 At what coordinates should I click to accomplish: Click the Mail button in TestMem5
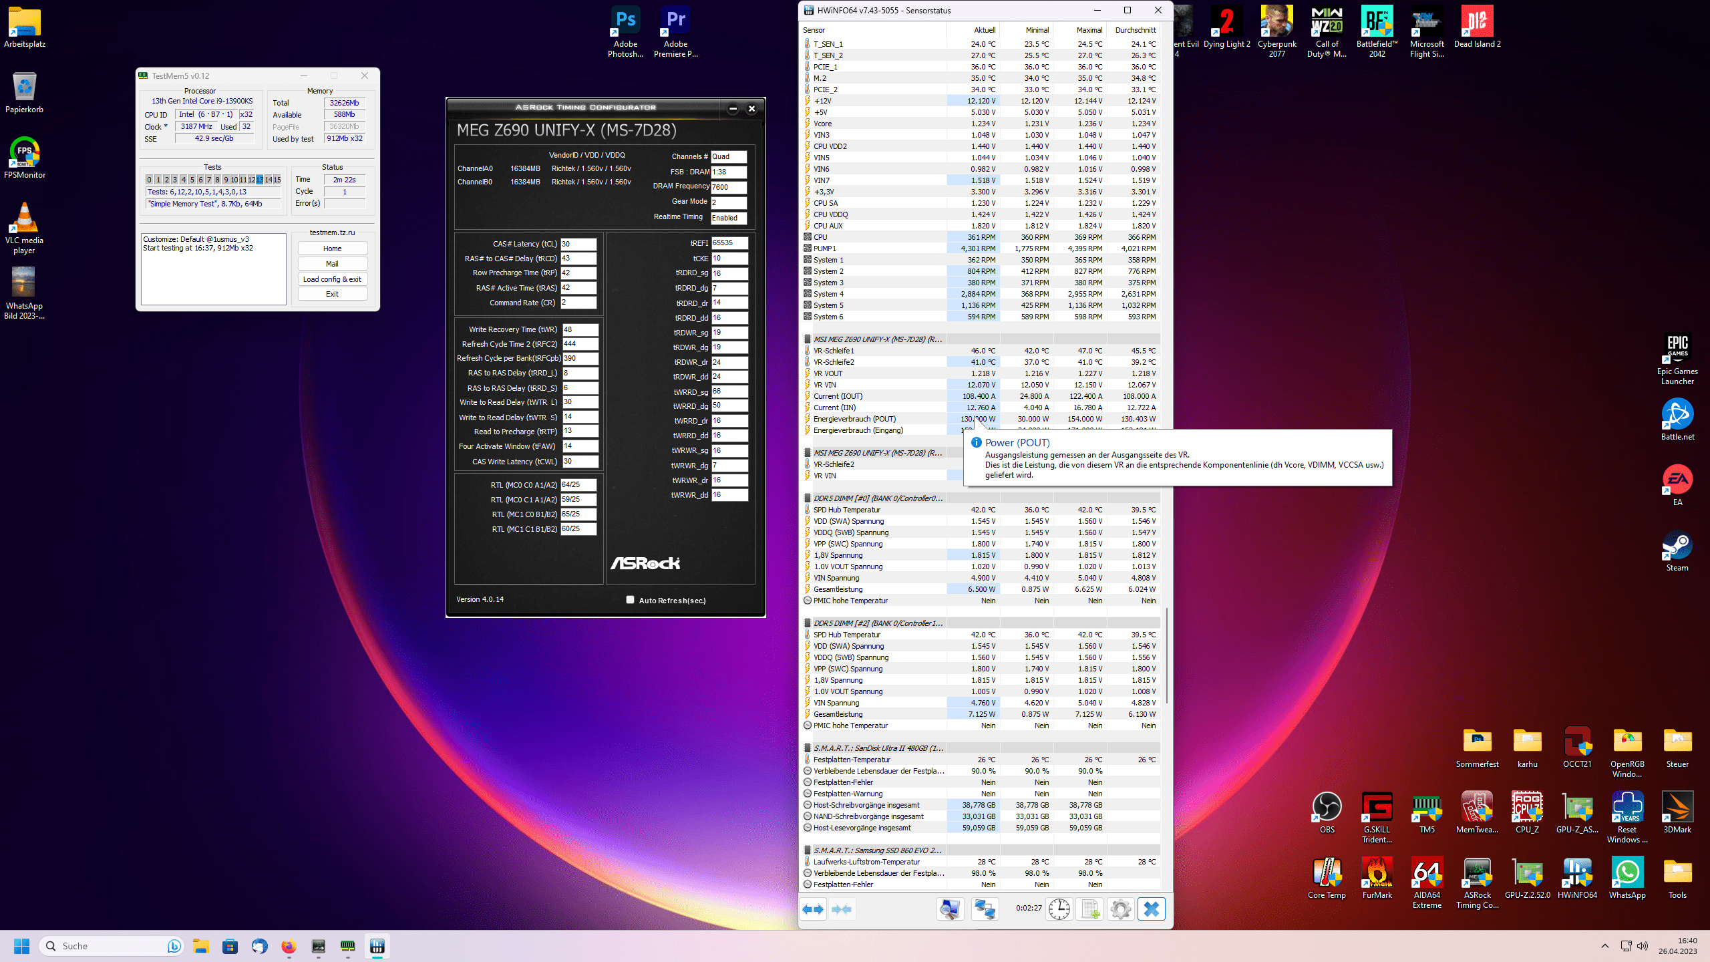(332, 264)
